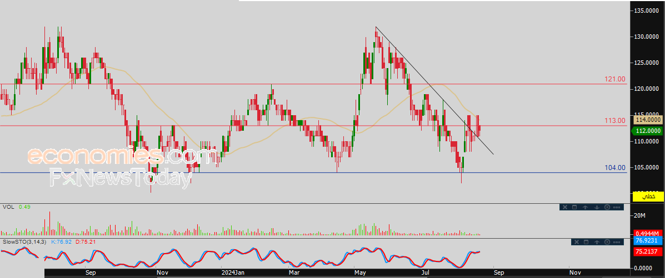Open more options for SlowSTO panel
The height and width of the screenshot is (278, 665).
coord(617,242)
